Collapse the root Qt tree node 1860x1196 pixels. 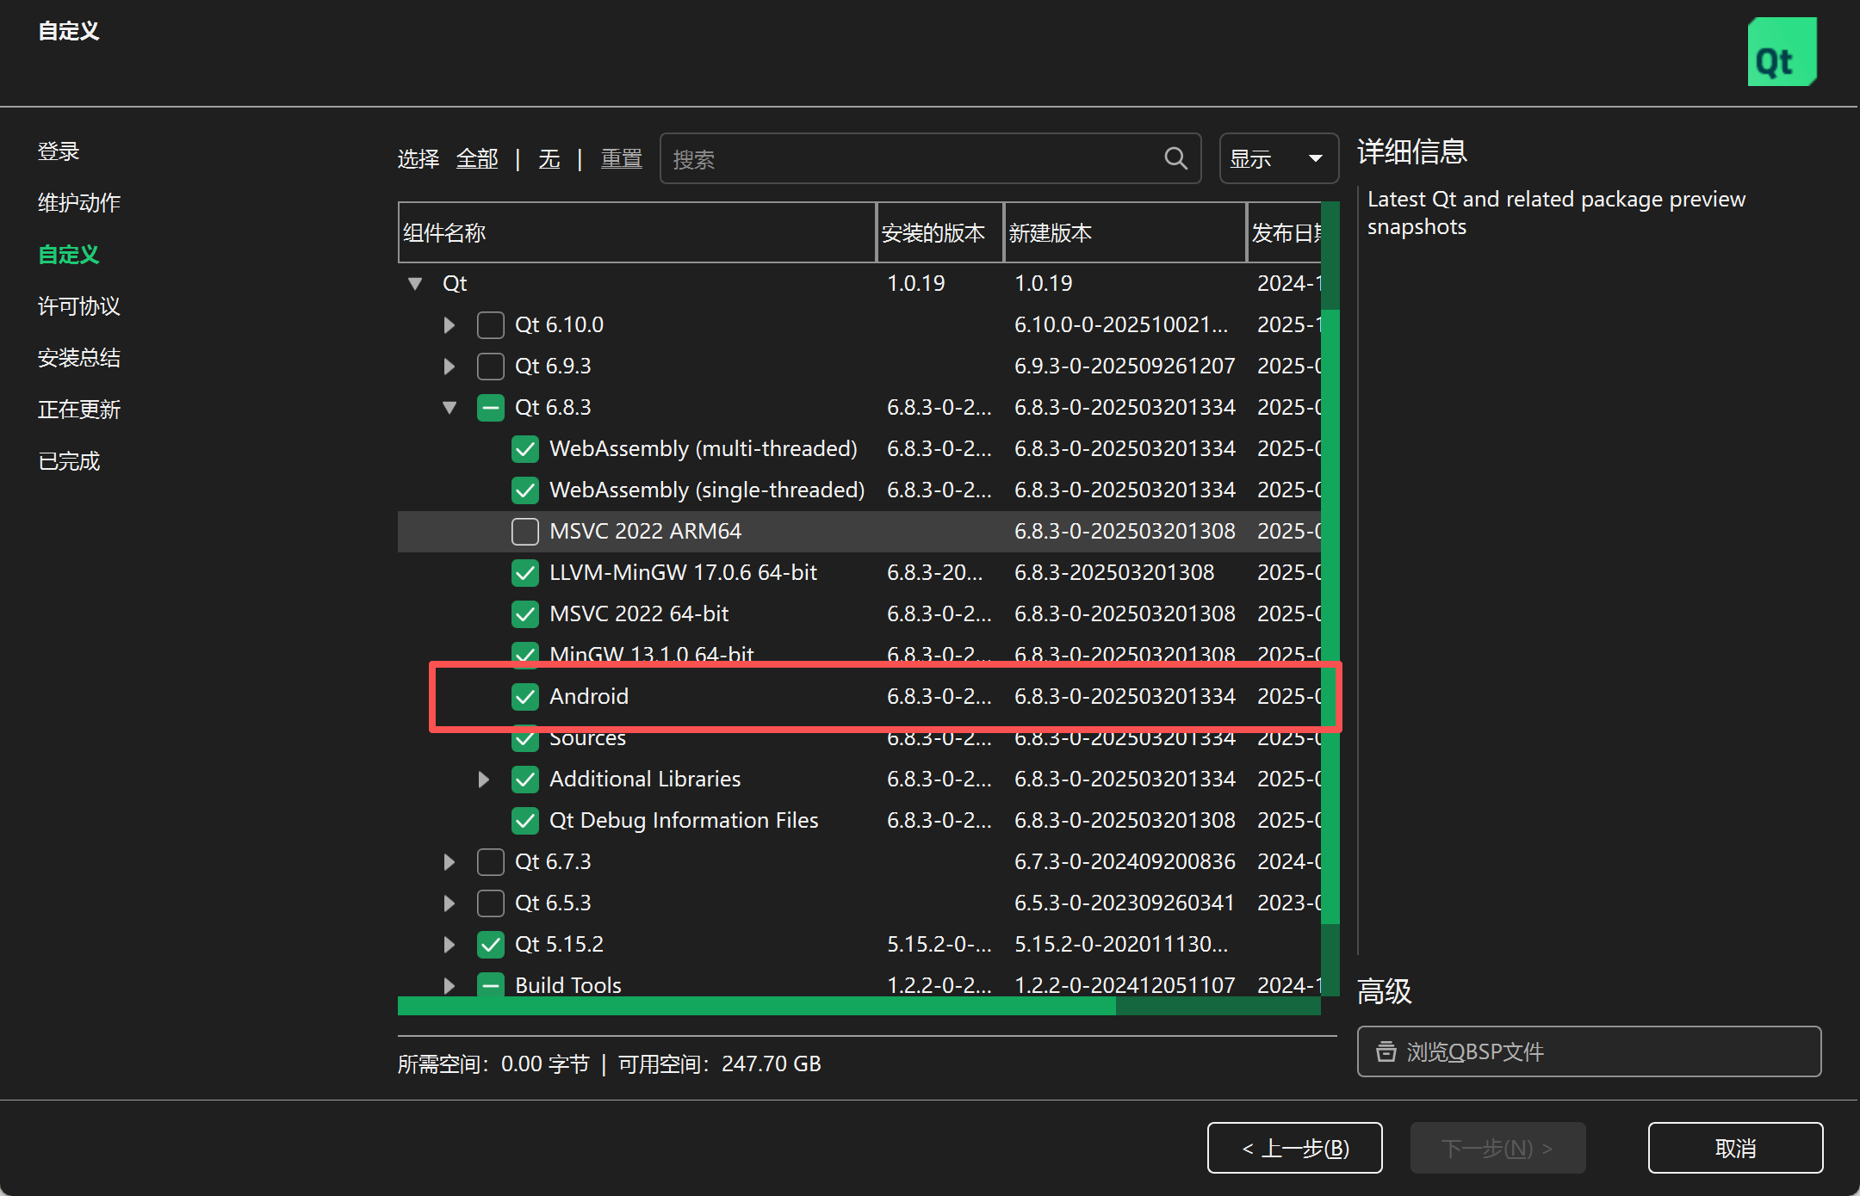[x=415, y=283]
